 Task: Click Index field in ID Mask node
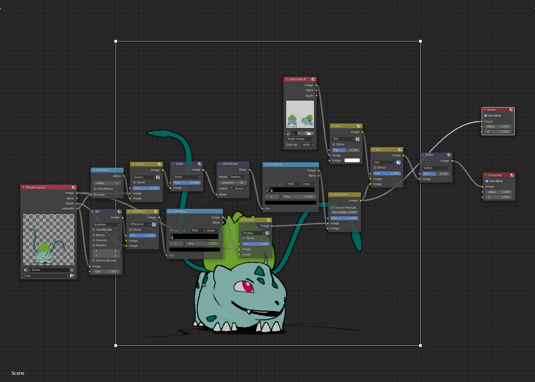pyautogui.click(x=107, y=183)
